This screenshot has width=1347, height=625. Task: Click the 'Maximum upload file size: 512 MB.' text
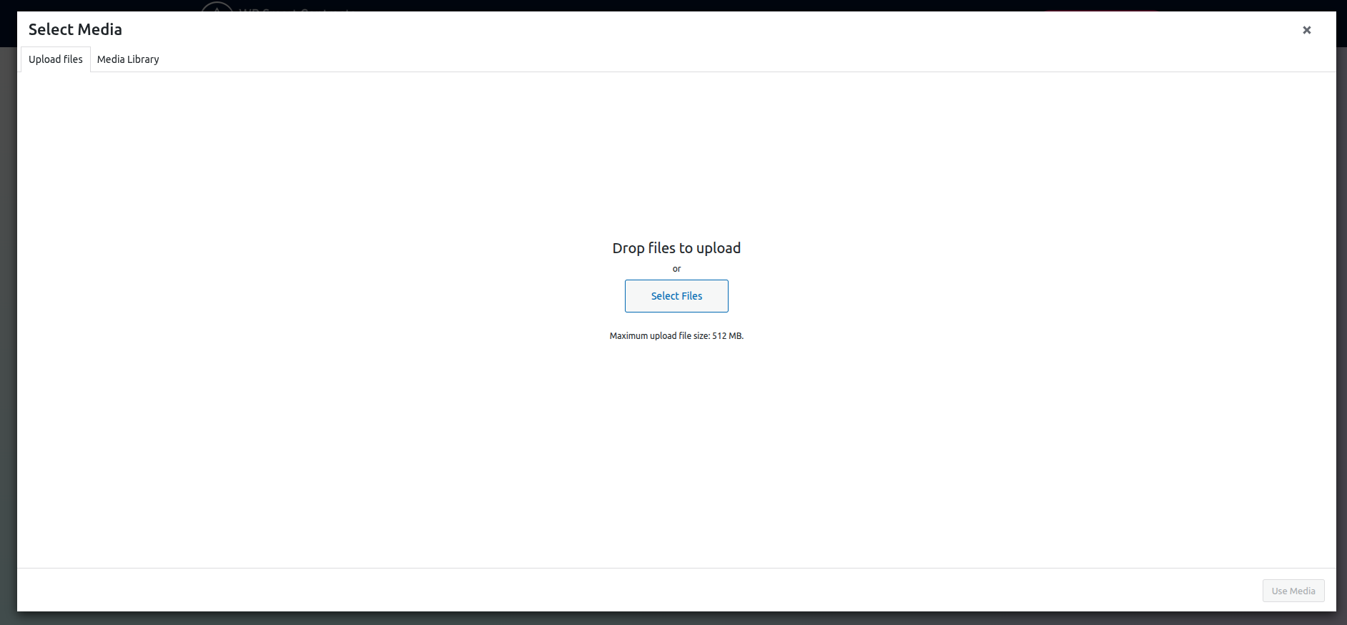tap(676, 335)
